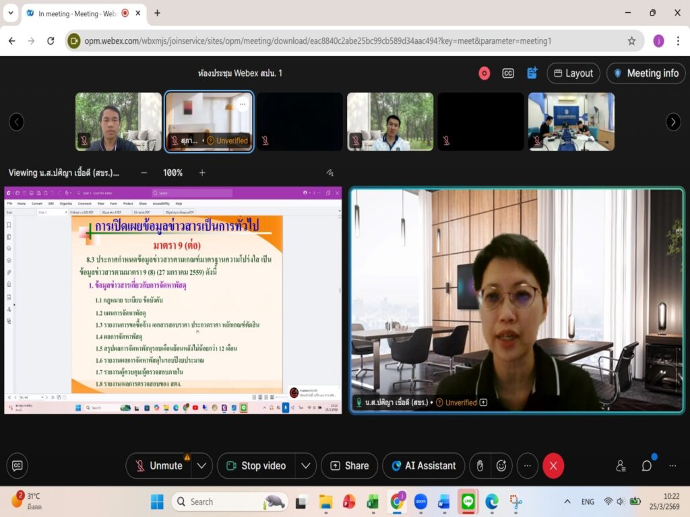
Task: Raise hand in the meeting
Action: point(480,466)
